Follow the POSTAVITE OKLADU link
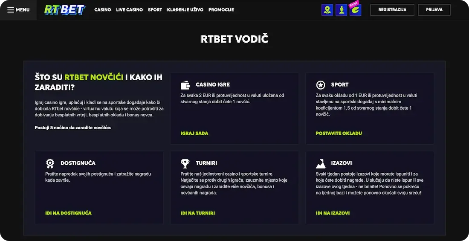This screenshot has width=469, height=241. (339, 133)
